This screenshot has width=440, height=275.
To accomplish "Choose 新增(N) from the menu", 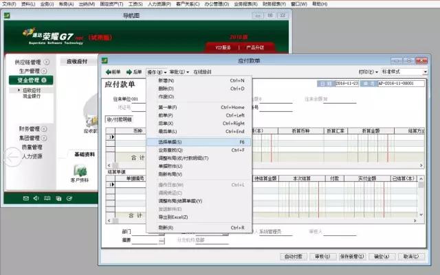I will pos(199,80).
